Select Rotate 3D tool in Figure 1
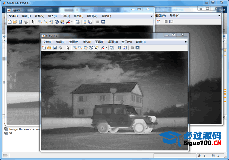The width and height of the screenshot is (229, 160). point(57,22)
